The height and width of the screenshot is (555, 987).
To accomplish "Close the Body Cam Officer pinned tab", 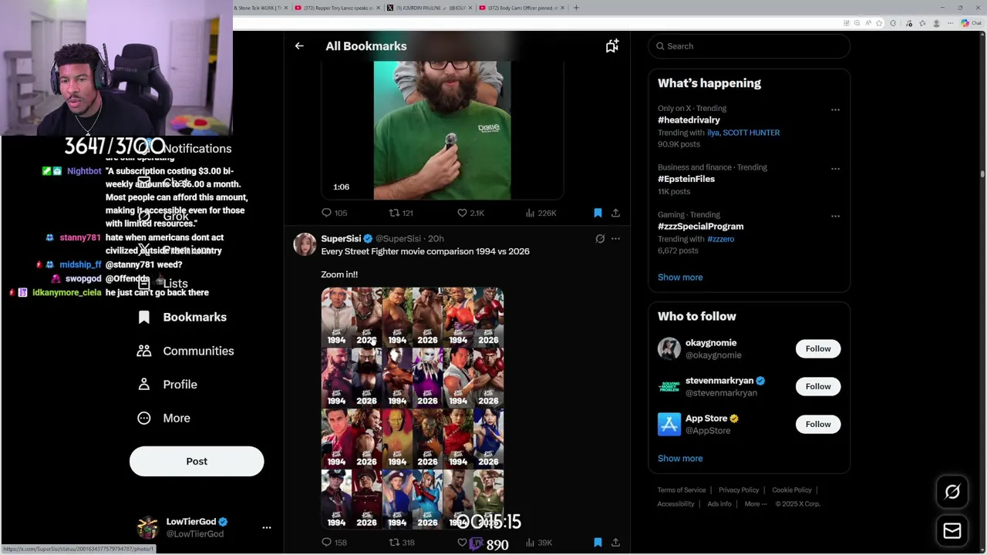I will (564, 8).
